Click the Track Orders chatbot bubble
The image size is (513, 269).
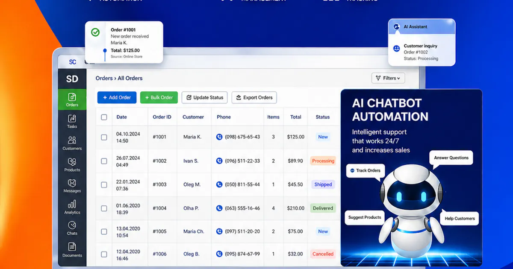tap(365, 170)
